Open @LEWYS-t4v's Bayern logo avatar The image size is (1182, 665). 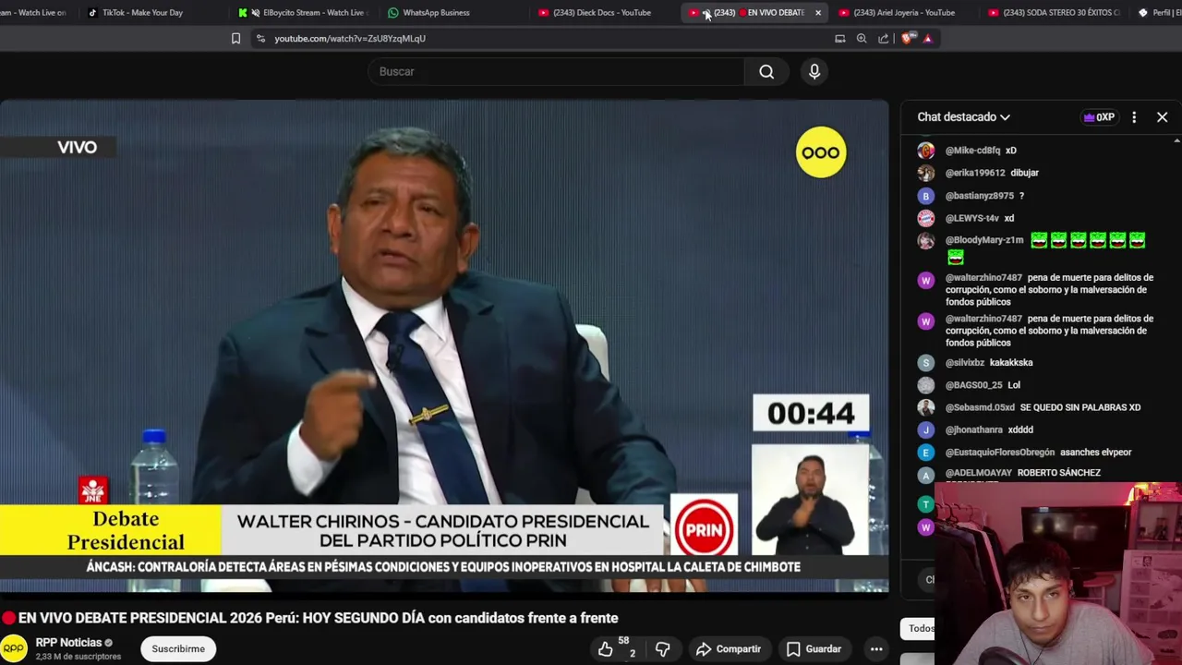[925, 218]
